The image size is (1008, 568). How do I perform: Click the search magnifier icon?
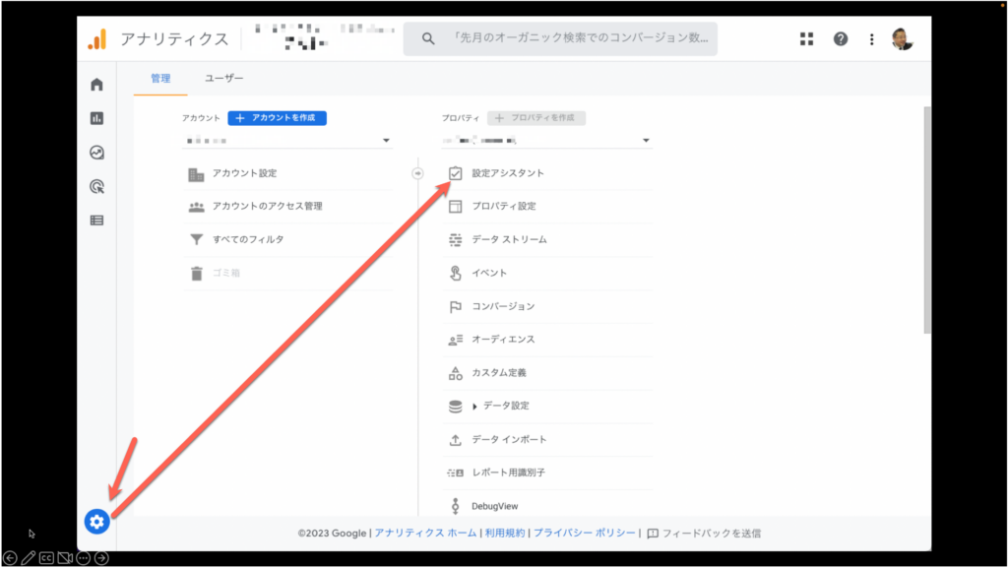click(x=428, y=38)
